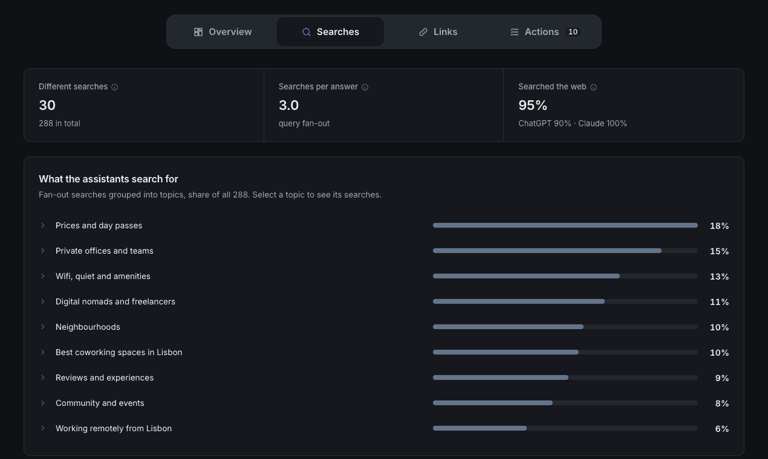768x459 pixels.
Task: Click the 3.0 searches per answer value
Action: 289,105
